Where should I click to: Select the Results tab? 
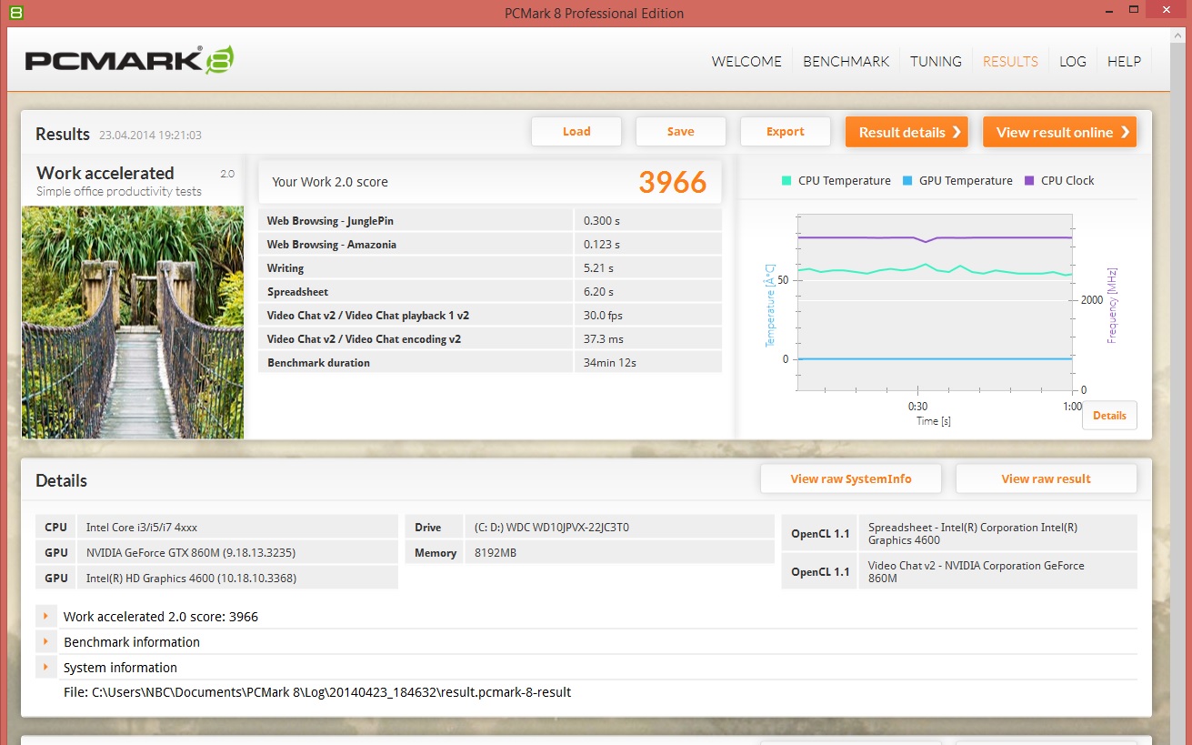coord(1010,61)
